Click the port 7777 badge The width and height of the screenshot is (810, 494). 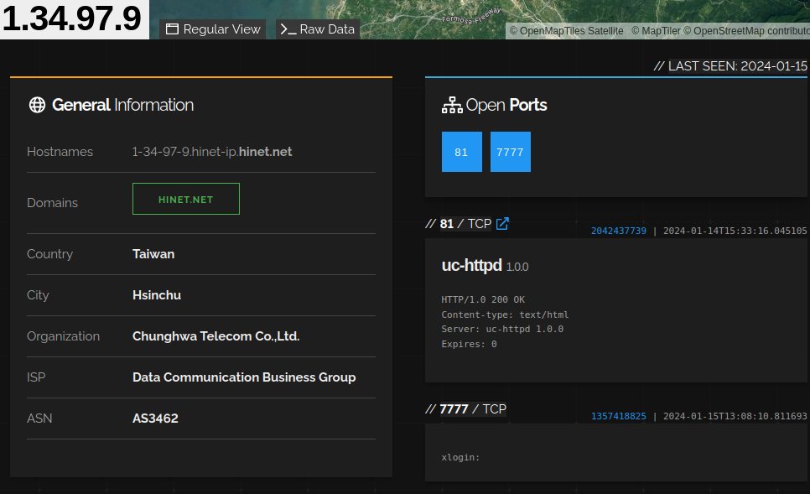point(510,152)
